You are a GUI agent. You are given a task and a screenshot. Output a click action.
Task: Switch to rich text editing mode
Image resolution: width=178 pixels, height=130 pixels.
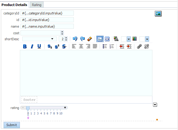pyautogui.click(x=100, y=39)
